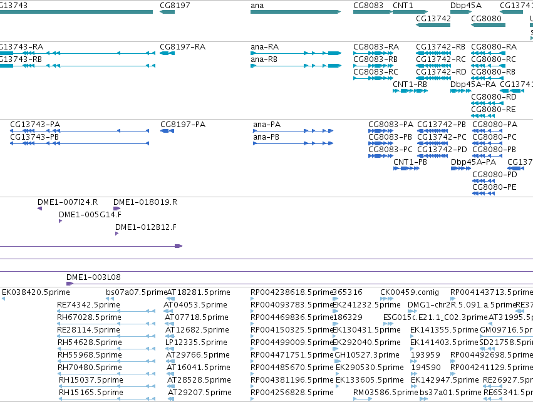
Task: Click the CG8080-RB transcript label
Action: 493,72
